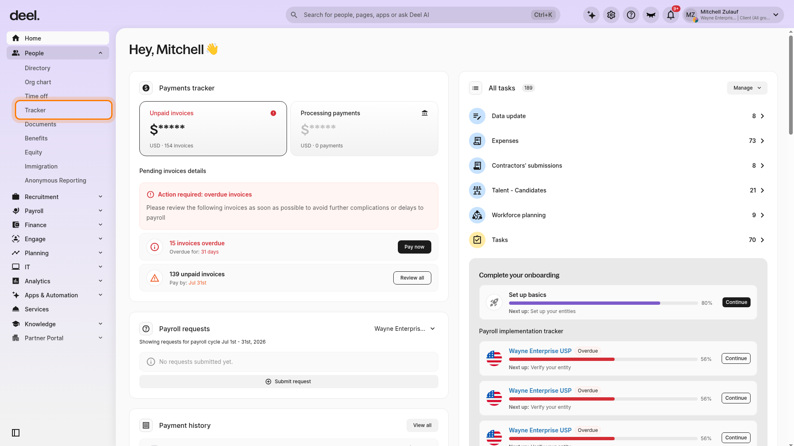This screenshot has height=446, width=794.
Task: Click the All tasks list icon
Action: pyautogui.click(x=476, y=88)
